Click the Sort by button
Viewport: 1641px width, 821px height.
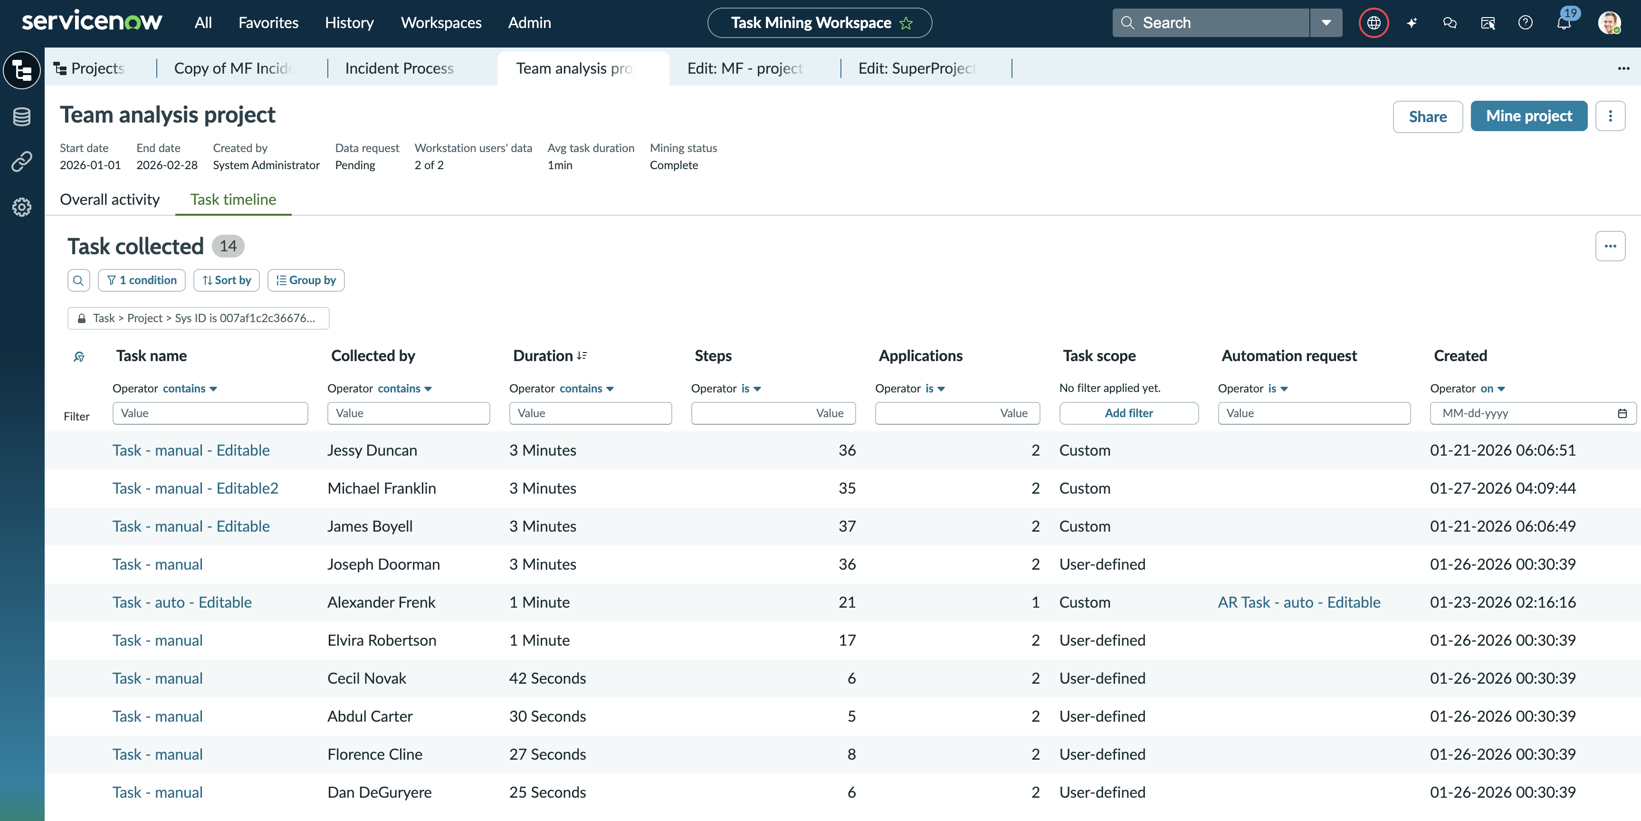click(226, 280)
